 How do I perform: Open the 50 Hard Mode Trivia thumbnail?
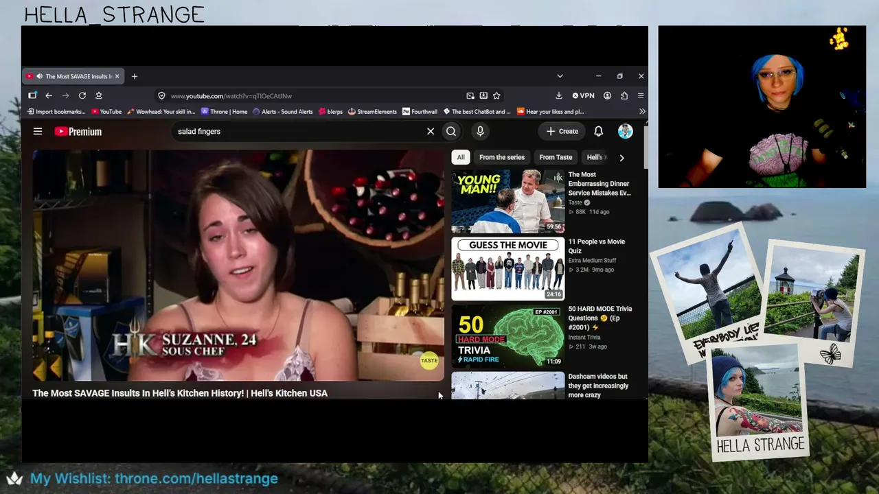pos(507,336)
